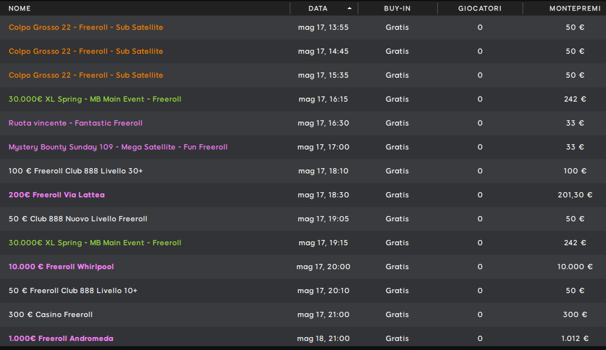Image resolution: width=606 pixels, height=350 pixels.
Task: Open Ruota vincente Fantastic Freeroll
Action: pyautogui.click(x=303, y=124)
